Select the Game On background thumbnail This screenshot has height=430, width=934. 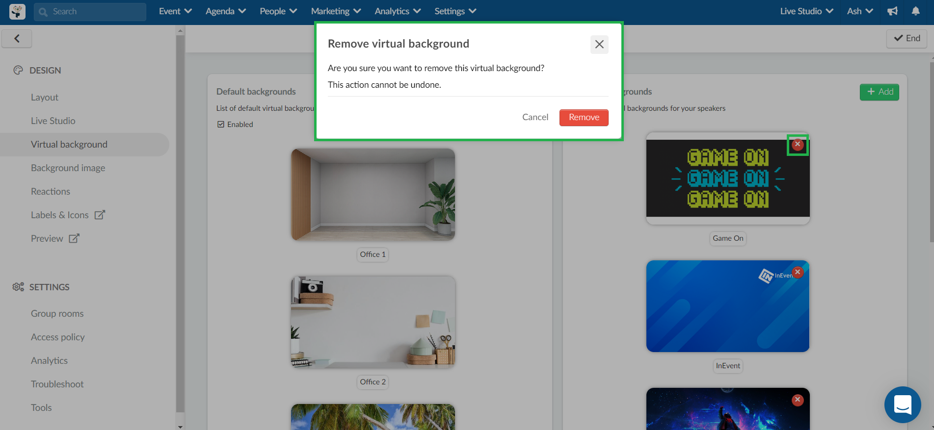[728, 178]
